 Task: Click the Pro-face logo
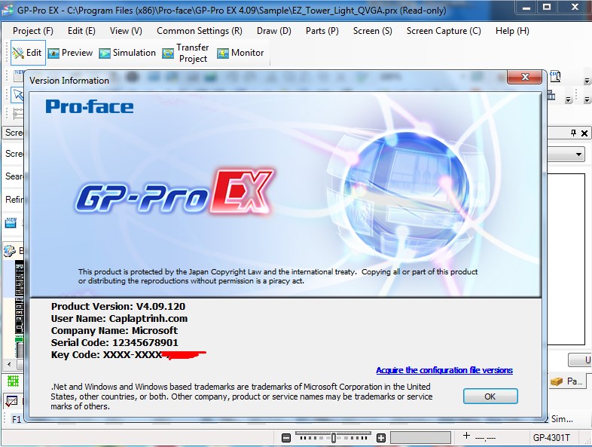click(x=90, y=106)
